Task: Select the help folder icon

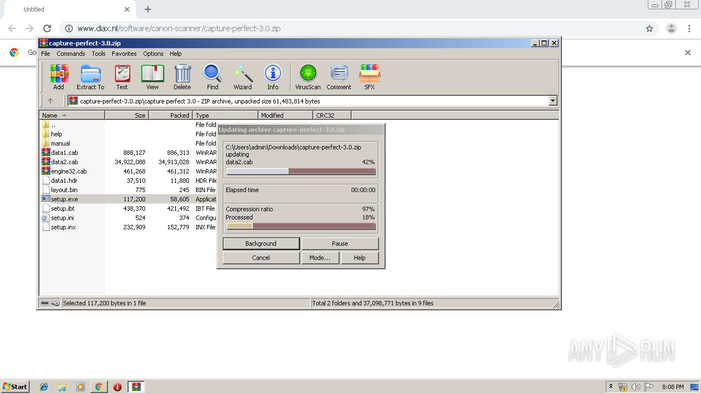Action: tap(46, 134)
